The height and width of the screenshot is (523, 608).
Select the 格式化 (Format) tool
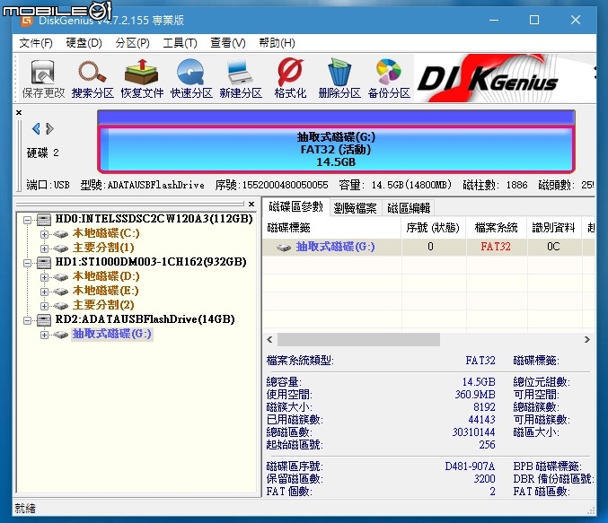(290, 79)
